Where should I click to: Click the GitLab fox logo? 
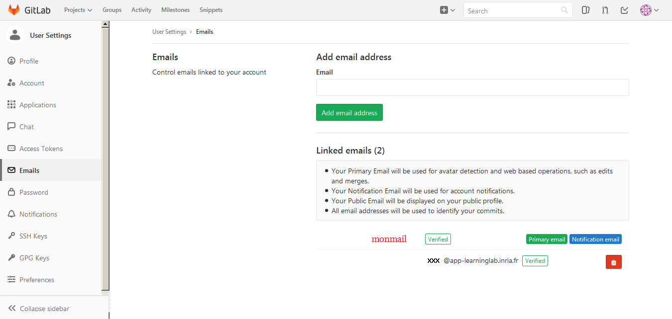pos(14,10)
